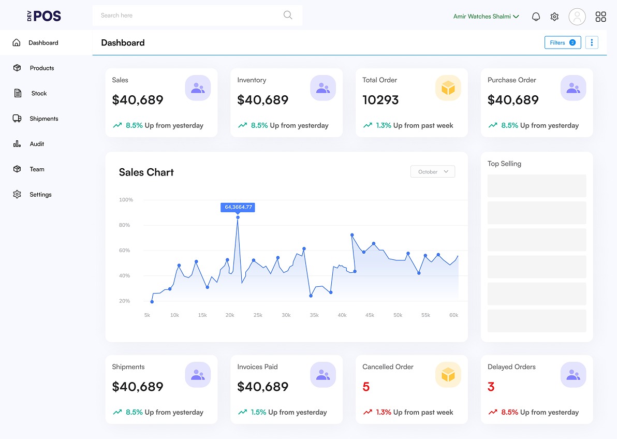The height and width of the screenshot is (439, 617).
Task: Open the apps grid icon
Action: (600, 17)
